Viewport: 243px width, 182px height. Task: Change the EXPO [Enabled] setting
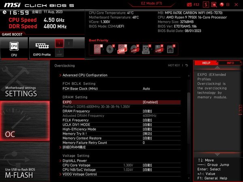[150, 102]
